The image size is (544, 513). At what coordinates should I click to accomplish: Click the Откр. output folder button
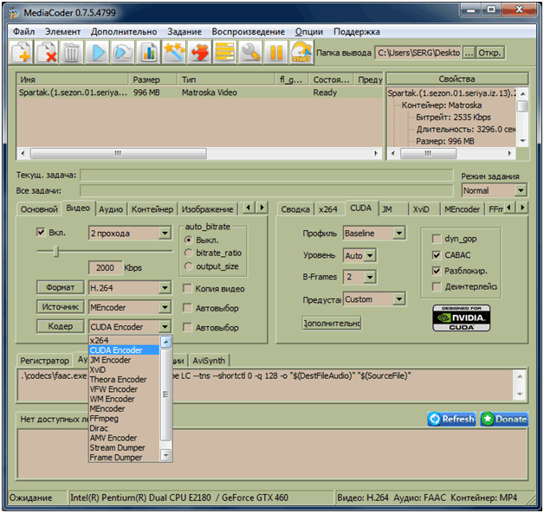(x=490, y=53)
